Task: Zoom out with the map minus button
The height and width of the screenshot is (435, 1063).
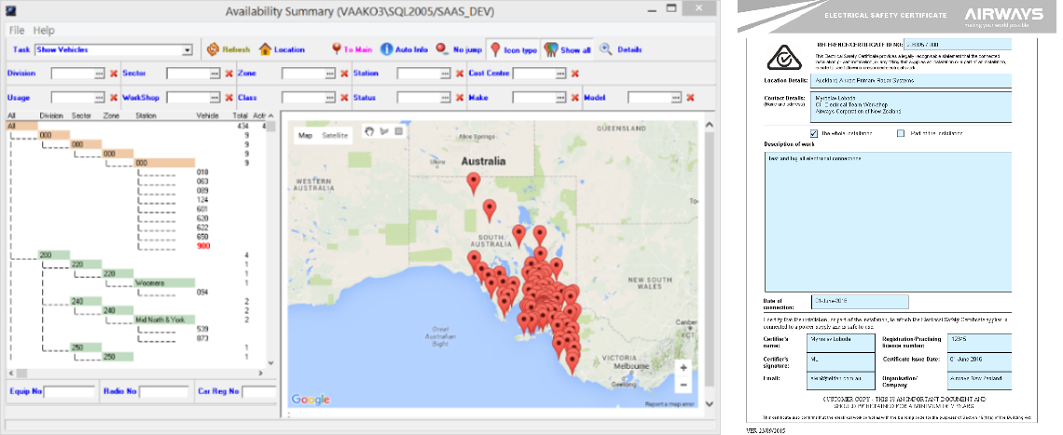Action: [683, 384]
